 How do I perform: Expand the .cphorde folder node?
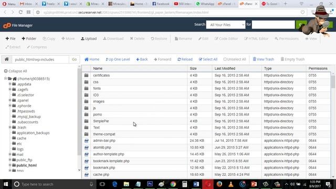tap(10, 106)
